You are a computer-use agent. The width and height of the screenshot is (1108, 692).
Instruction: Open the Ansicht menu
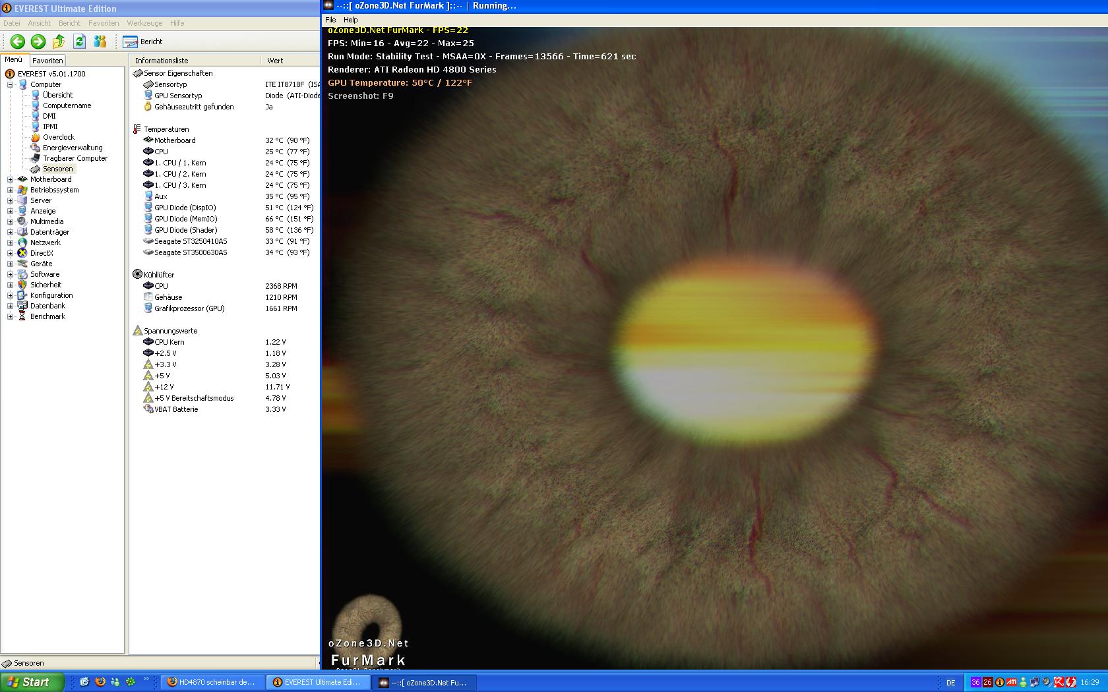(x=40, y=23)
